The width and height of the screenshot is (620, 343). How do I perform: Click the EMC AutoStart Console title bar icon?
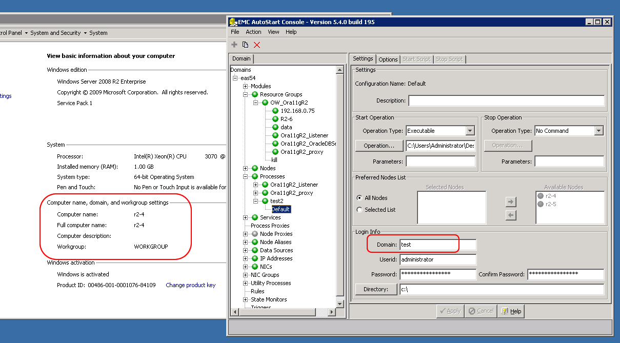233,22
